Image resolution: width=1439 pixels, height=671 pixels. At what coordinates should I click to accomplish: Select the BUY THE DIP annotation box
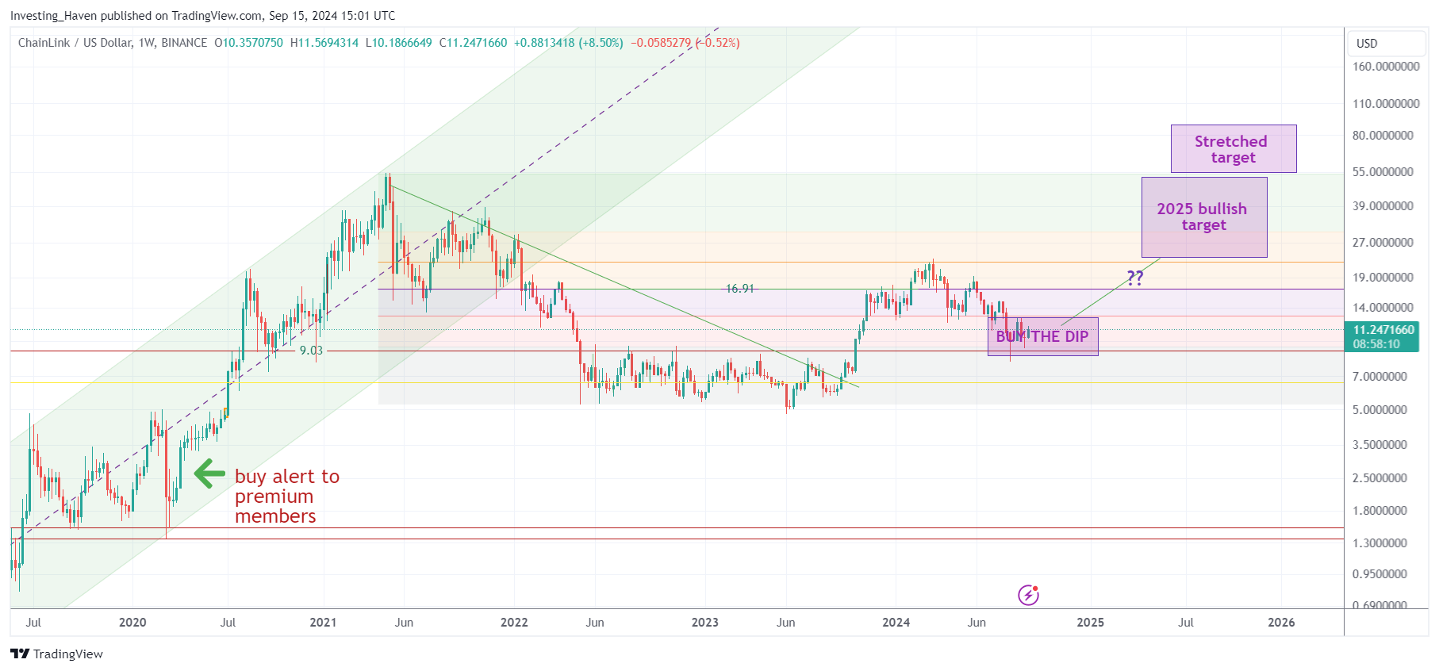1042,336
